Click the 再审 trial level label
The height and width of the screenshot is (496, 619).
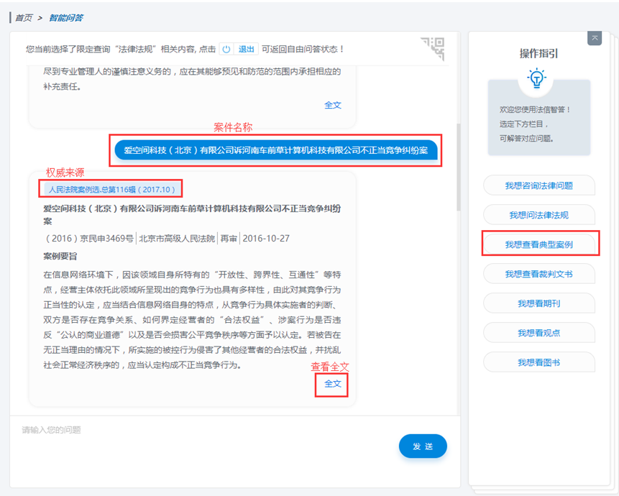point(229,239)
